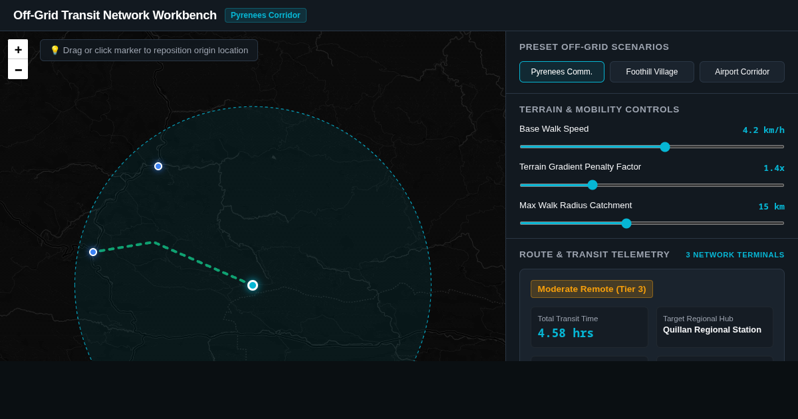Select the Airport Corridor preset
This screenshot has width=798, height=419.
[742, 72]
